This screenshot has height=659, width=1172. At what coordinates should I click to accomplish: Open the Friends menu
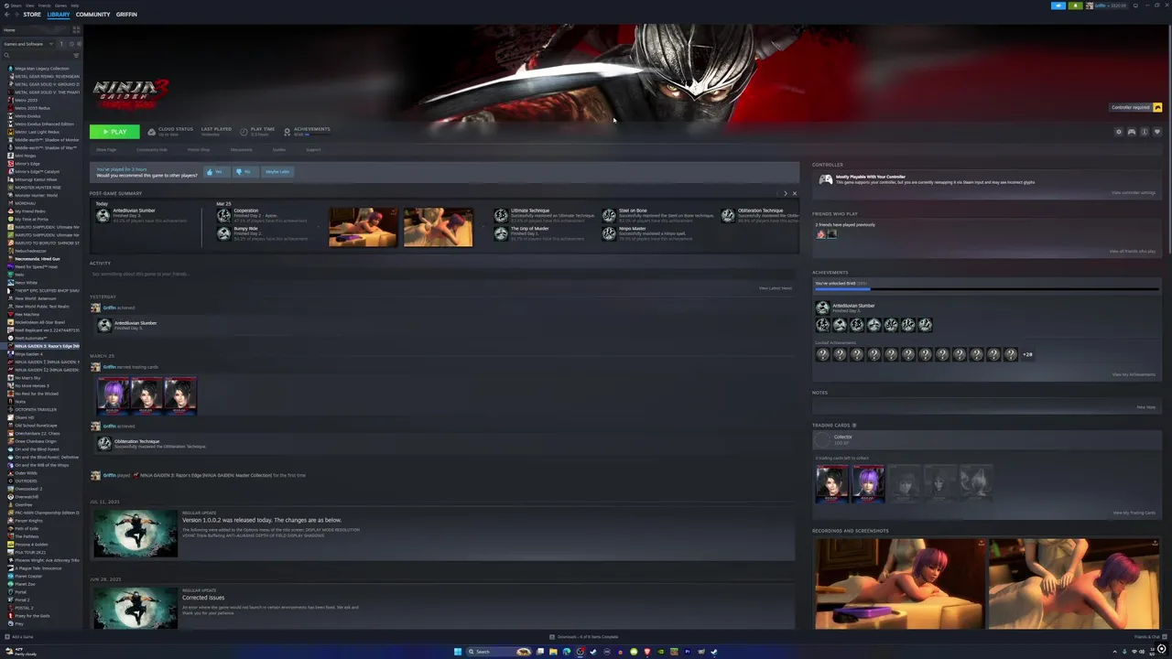coord(44,5)
